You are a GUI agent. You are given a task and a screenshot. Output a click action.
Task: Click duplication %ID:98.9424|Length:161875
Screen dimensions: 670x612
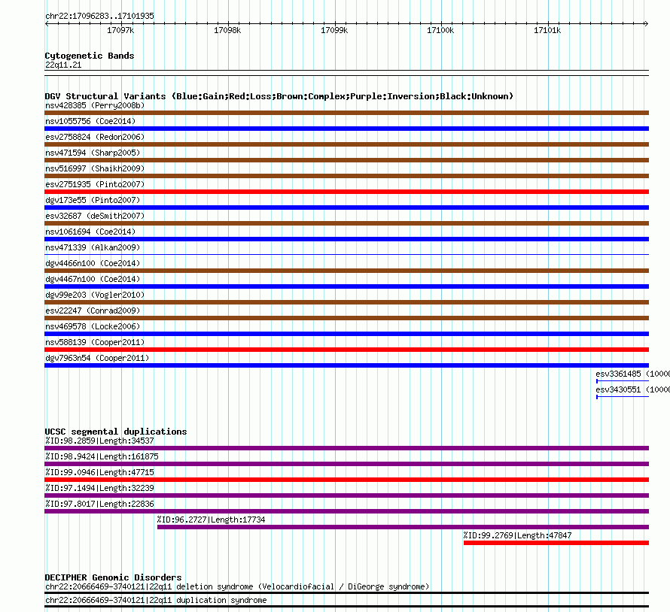pos(102,456)
